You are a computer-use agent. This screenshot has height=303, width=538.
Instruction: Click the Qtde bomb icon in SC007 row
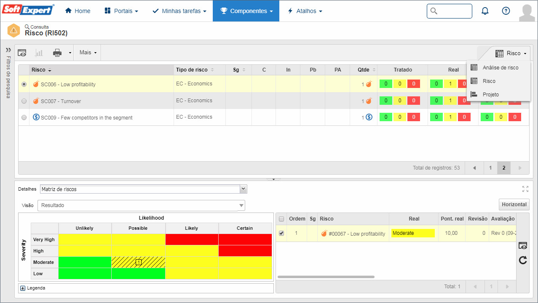click(x=369, y=101)
